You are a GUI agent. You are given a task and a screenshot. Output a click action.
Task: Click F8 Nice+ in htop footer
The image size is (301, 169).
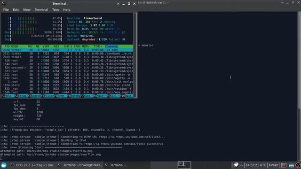tap(100, 96)
